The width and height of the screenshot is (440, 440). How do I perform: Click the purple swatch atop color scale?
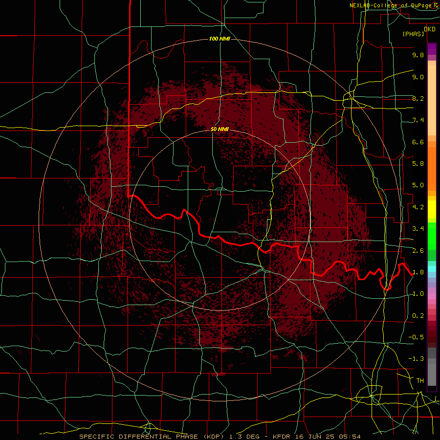pyautogui.click(x=432, y=49)
